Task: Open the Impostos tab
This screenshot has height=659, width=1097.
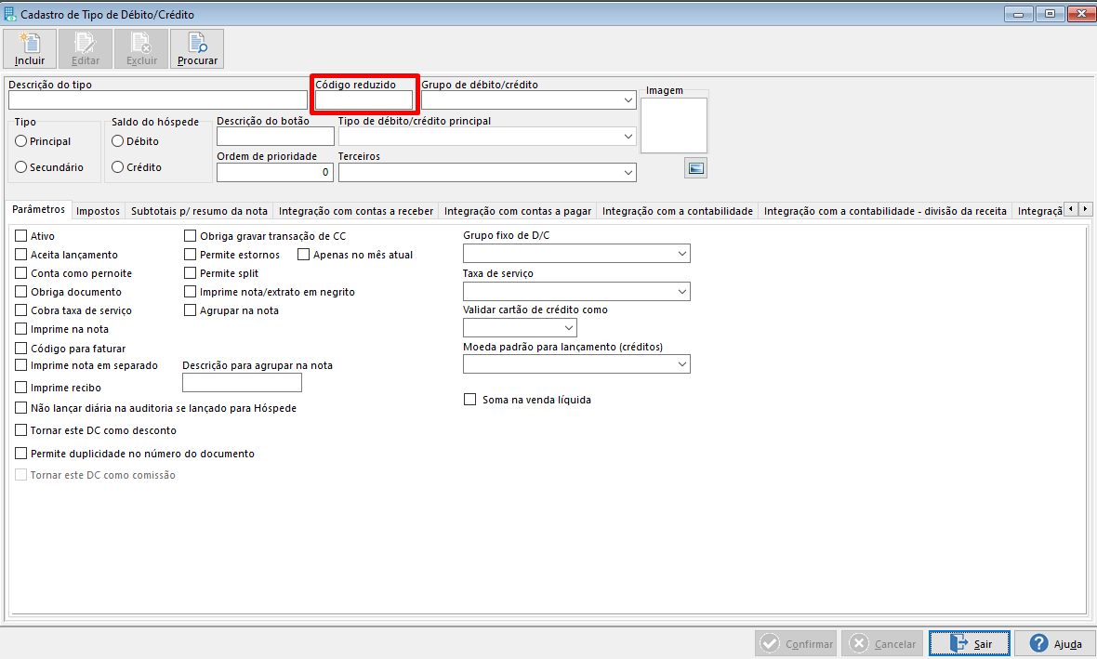Action: [98, 211]
